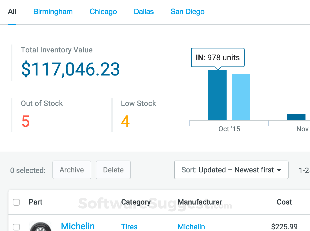Screen dimensions: 310x231
Task: Open the Chicago inventory tab
Action: [x=103, y=12]
